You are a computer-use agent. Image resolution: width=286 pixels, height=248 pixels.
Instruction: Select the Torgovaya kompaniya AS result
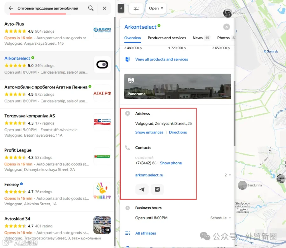[57, 126]
